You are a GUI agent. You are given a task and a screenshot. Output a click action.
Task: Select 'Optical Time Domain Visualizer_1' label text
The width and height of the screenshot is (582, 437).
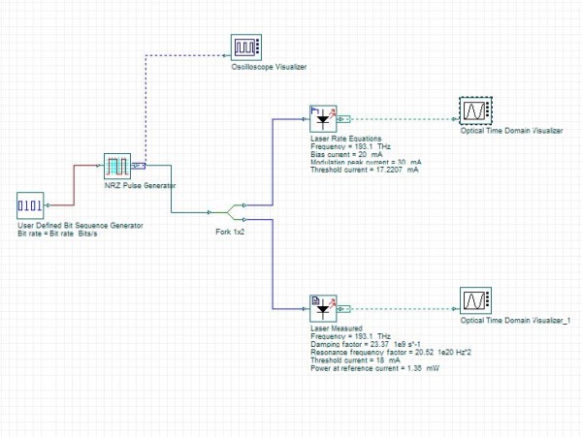pyautogui.click(x=516, y=321)
